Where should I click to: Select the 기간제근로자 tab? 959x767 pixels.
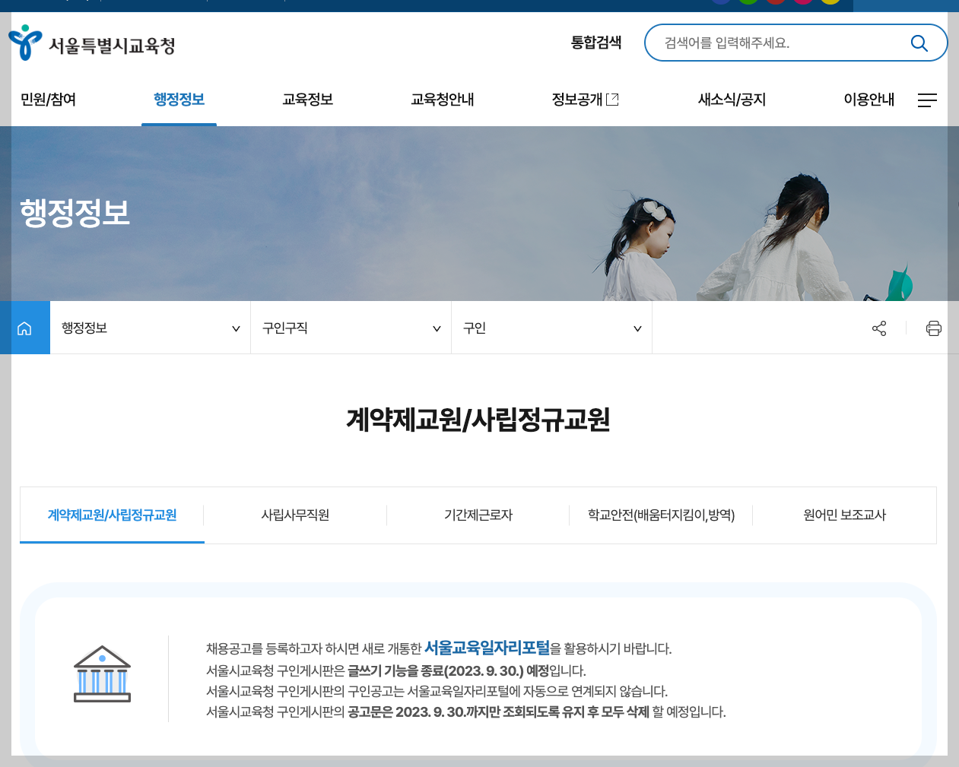478,515
